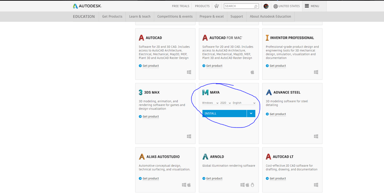
Task: Click the AutoCAD red A product icon
Action: click(141, 38)
